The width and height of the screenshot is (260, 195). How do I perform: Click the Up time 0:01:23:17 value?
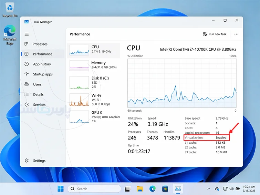(139, 151)
